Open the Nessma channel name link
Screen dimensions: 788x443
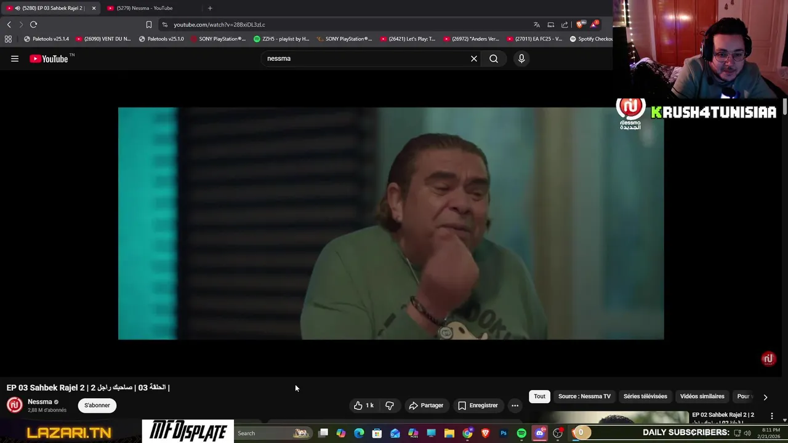[40, 402]
